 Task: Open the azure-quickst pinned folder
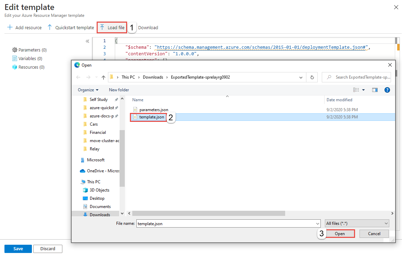pyautogui.click(x=101, y=108)
